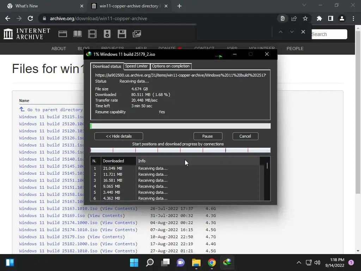Viewport: 361px width, 271px height.
Task: Find previous match arrow in find bar
Action: tap(280, 32)
